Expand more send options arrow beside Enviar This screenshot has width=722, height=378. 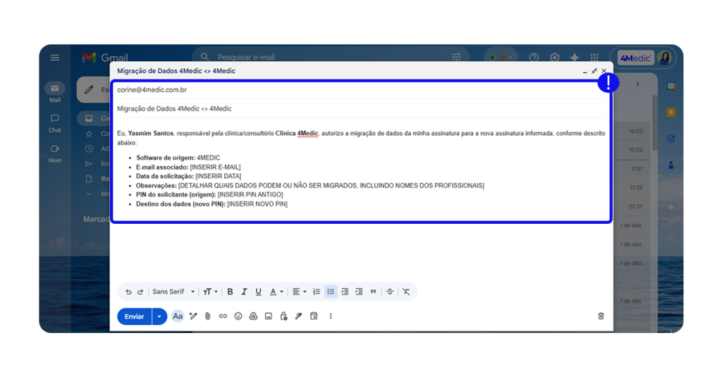(159, 316)
